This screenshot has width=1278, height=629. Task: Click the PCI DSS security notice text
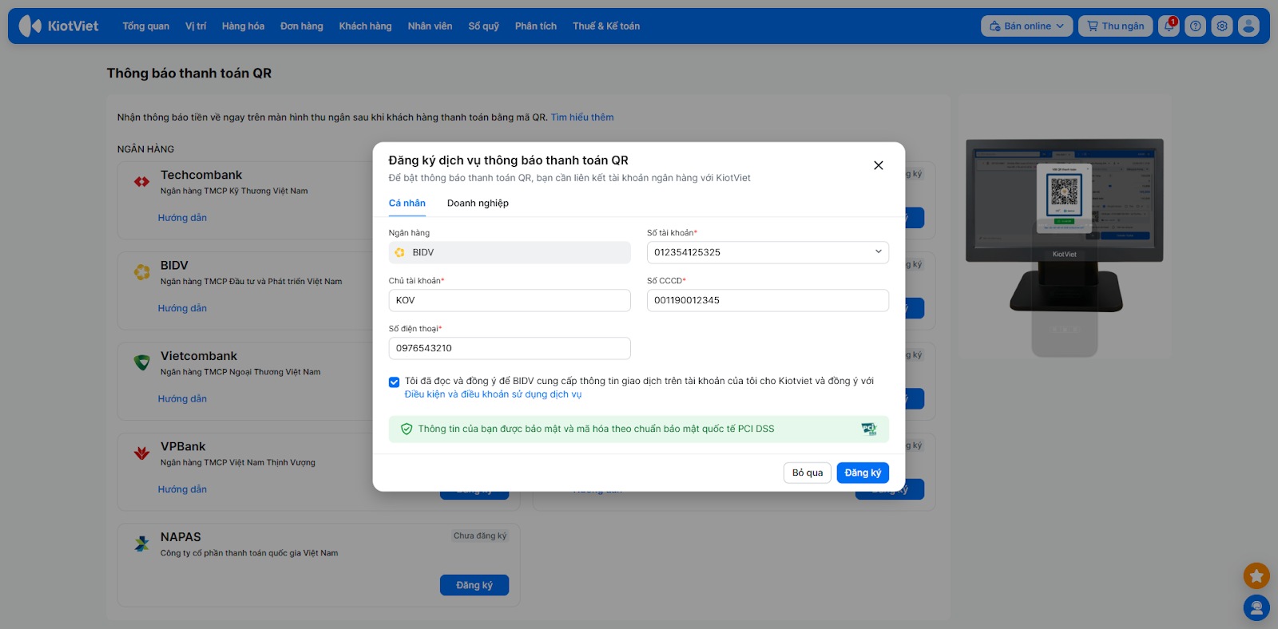pyautogui.click(x=596, y=429)
